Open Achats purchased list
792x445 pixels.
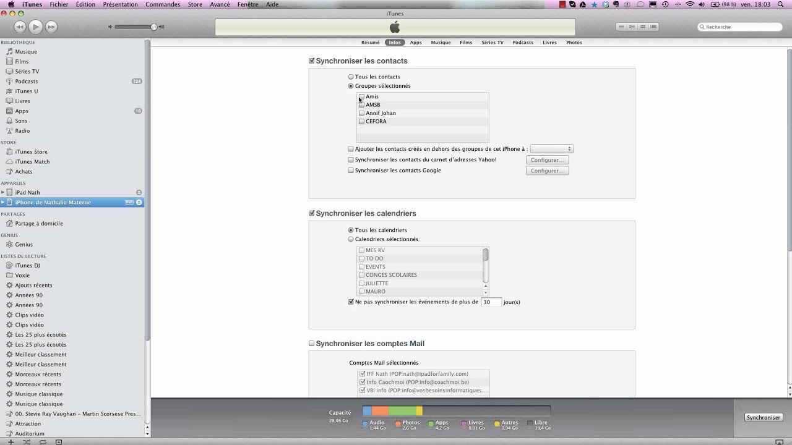click(x=24, y=171)
